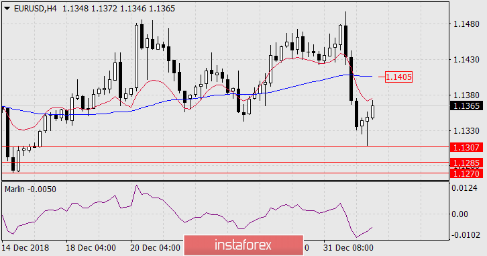The width and height of the screenshot is (487, 256).
Task: Select the OHLC values 1.1348 1.1372 1.1346 1.1365
Action: (x=119, y=9)
